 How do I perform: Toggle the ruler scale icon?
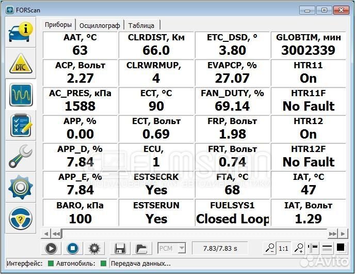[x=313, y=248]
